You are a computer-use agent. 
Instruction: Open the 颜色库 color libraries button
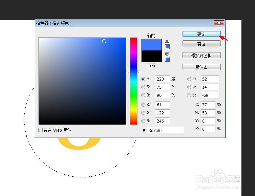[201, 67]
